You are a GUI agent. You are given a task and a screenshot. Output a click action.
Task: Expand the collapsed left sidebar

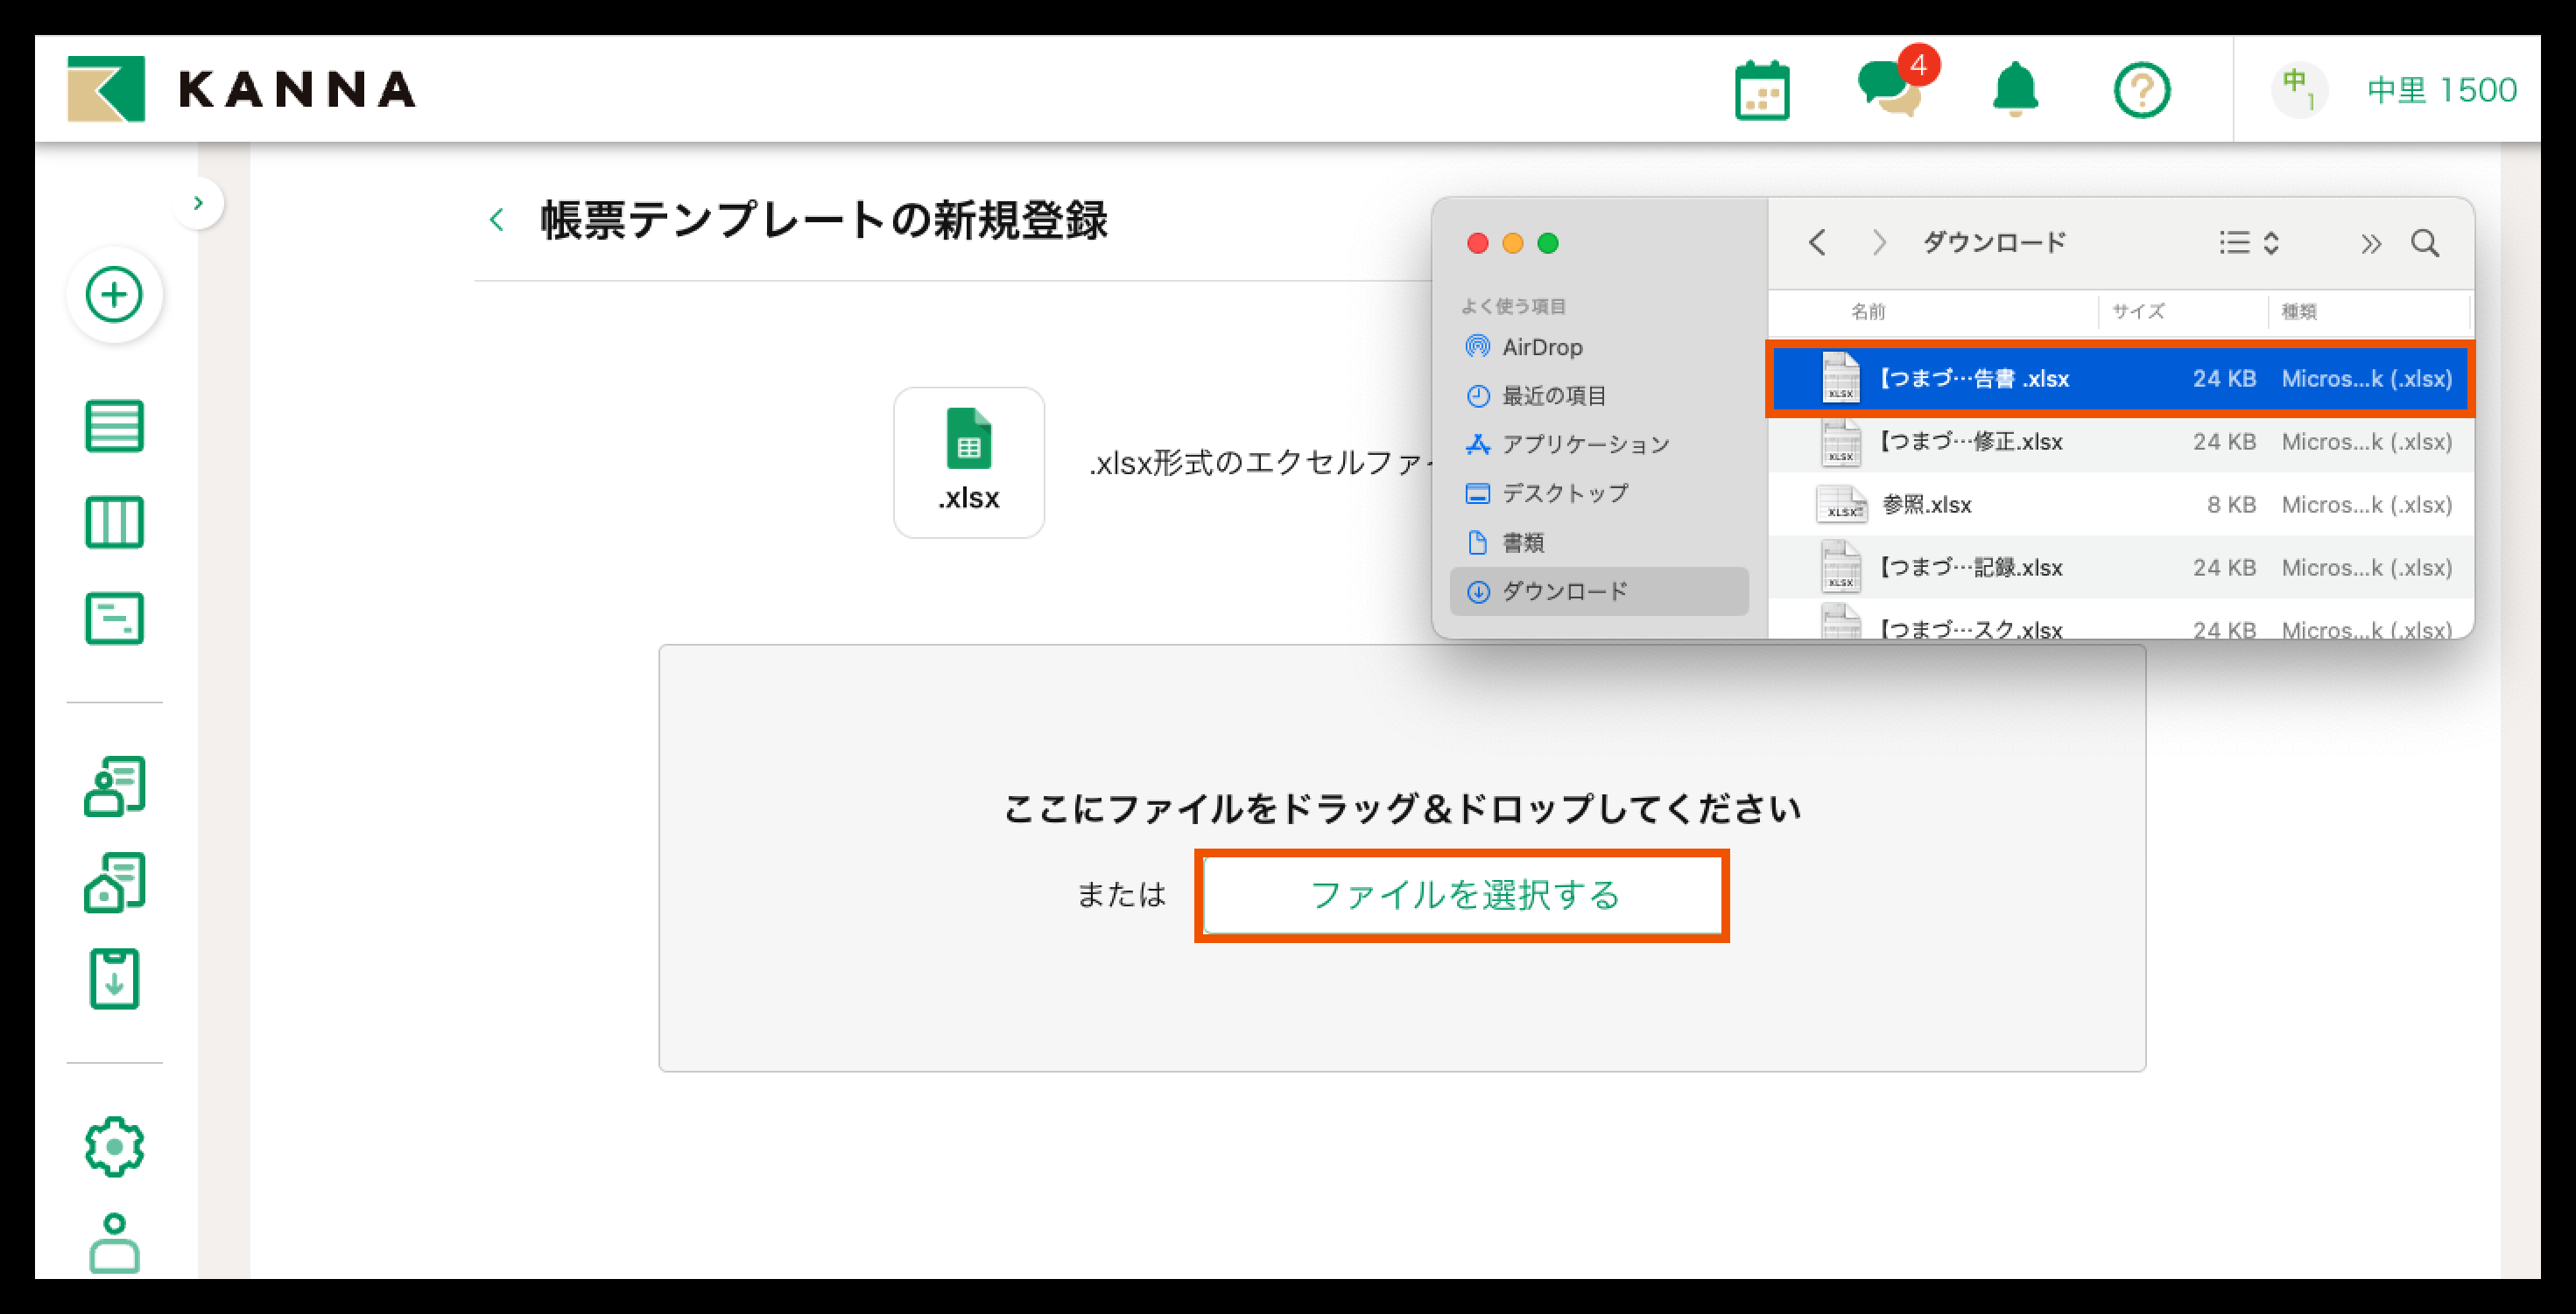pyautogui.click(x=198, y=203)
